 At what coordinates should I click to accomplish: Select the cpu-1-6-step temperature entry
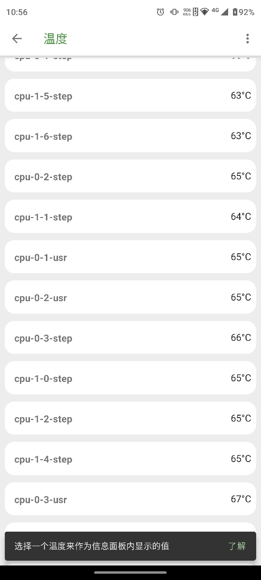tap(130, 136)
